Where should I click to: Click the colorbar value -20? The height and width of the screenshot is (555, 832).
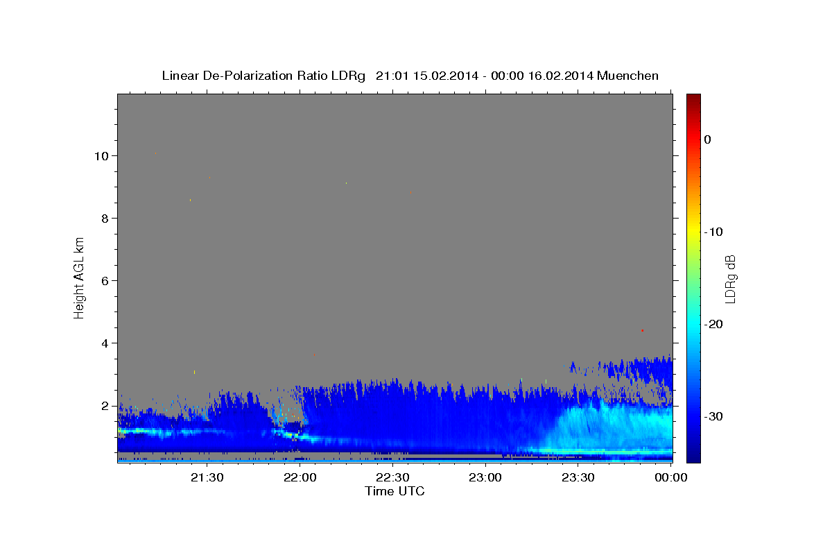[713, 324]
